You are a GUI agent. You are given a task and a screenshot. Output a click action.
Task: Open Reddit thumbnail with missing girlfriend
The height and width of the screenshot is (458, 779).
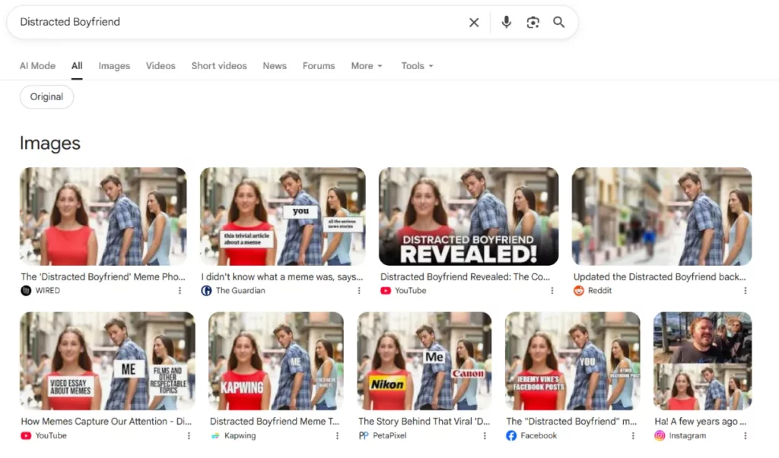662,216
